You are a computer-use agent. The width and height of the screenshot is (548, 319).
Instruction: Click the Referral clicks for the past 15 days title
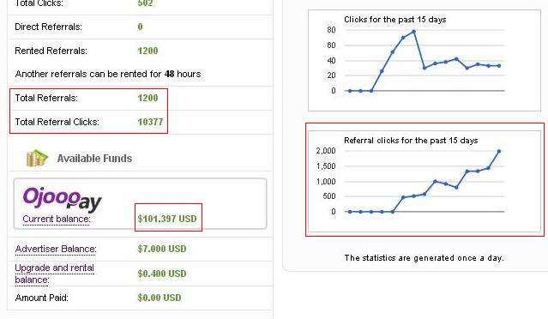[x=411, y=141]
